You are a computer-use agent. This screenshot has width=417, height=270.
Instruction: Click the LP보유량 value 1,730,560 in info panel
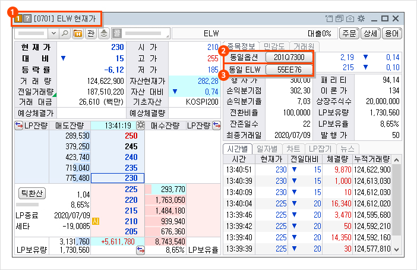point(384,112)
